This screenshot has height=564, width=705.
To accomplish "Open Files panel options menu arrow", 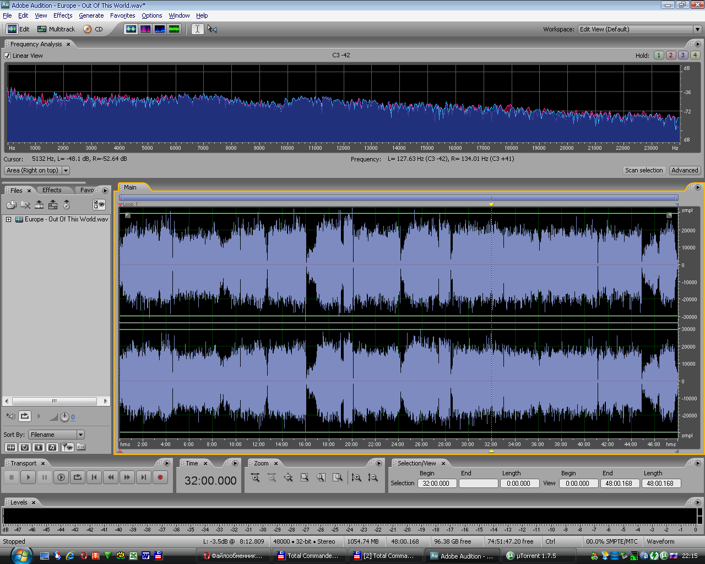I will [105, 191].
